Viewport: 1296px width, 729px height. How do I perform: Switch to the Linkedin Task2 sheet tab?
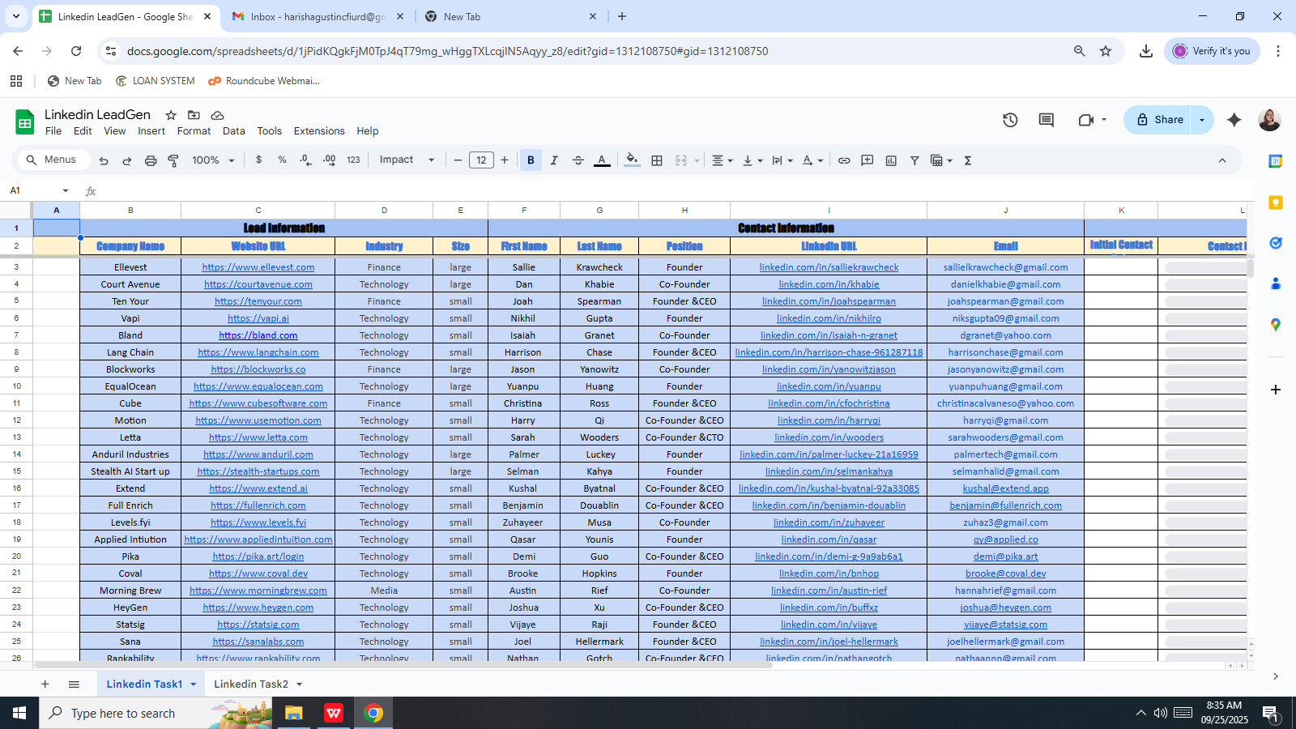pos(250,684)
